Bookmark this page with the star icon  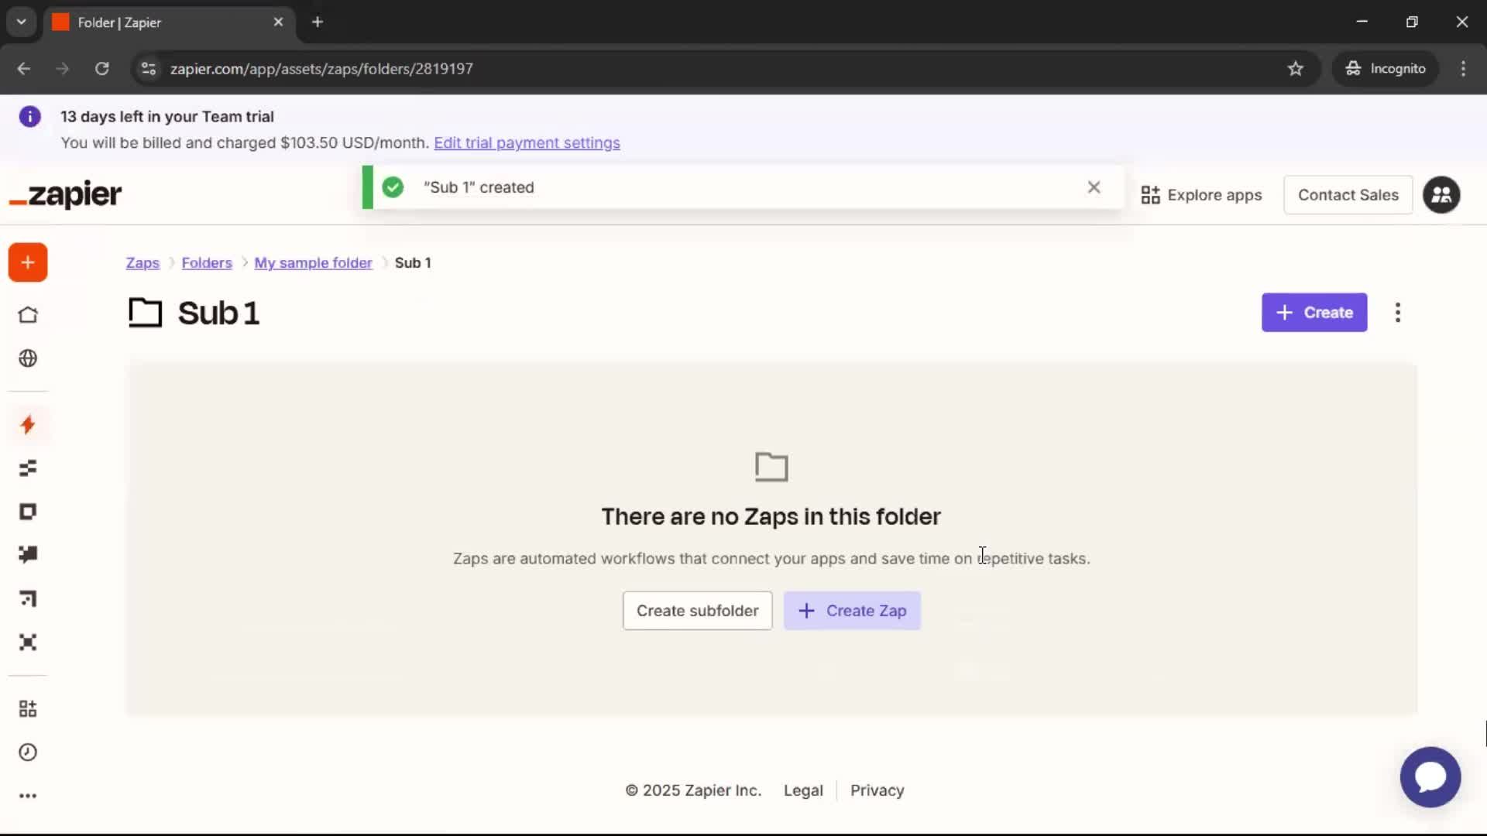click(x=1296, y=69)
